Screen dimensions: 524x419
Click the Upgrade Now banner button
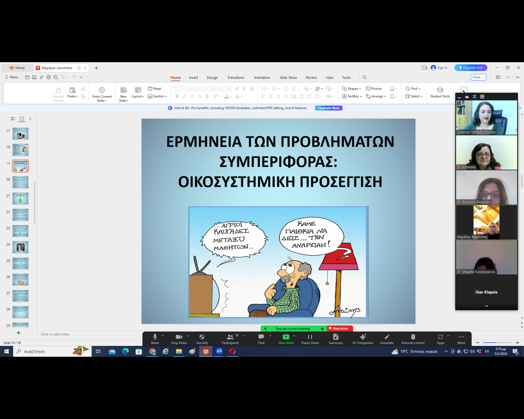[329, 108]
